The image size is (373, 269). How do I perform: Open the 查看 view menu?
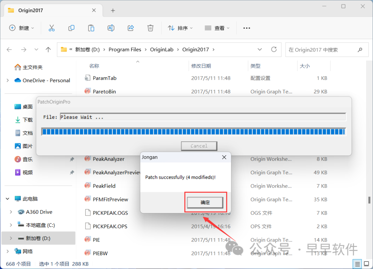coord(217,28)
